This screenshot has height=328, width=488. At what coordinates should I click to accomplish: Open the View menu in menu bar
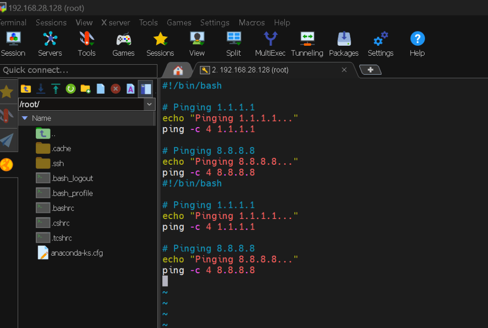pos(84,23)
